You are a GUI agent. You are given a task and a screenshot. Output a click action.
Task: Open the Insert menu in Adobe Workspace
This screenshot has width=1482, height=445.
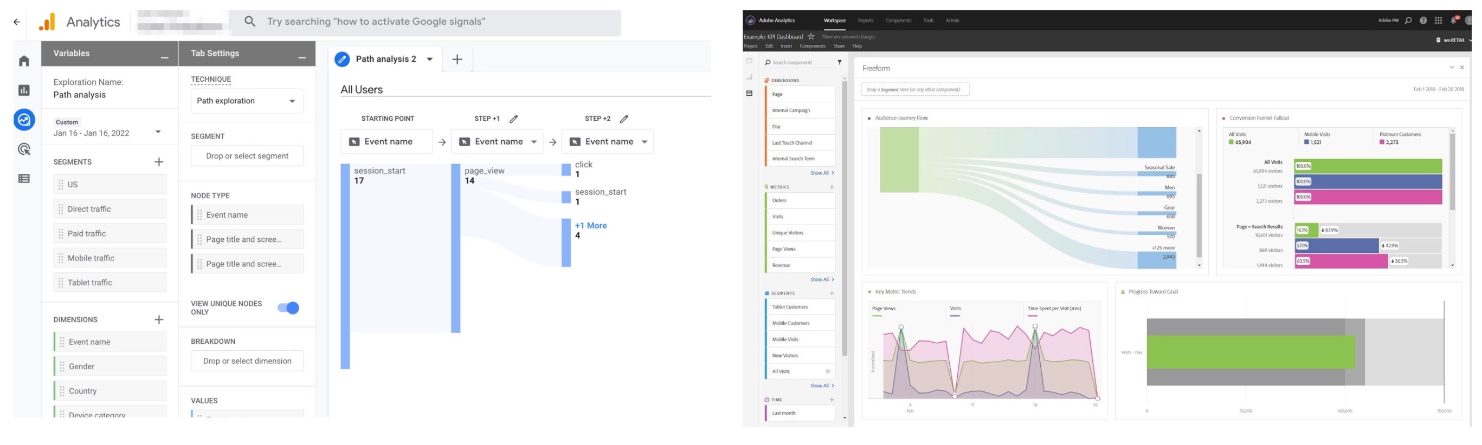[x=787, y=47]
